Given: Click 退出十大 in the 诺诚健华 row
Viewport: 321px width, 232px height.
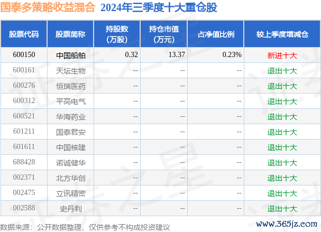Looking at the screenshot, I should pos(282,163).
